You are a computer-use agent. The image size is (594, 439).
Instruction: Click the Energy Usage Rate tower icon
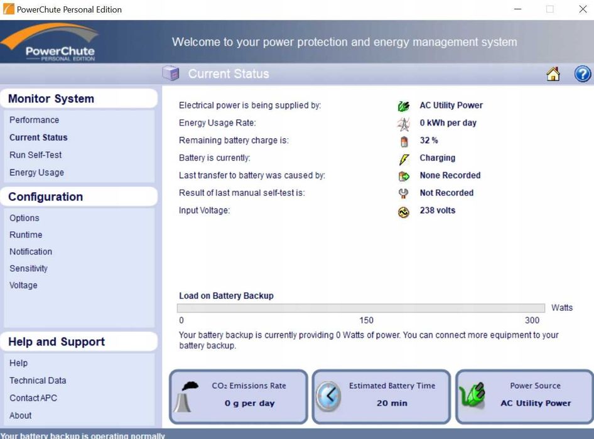pyautogui.click(x=404, y=124)
